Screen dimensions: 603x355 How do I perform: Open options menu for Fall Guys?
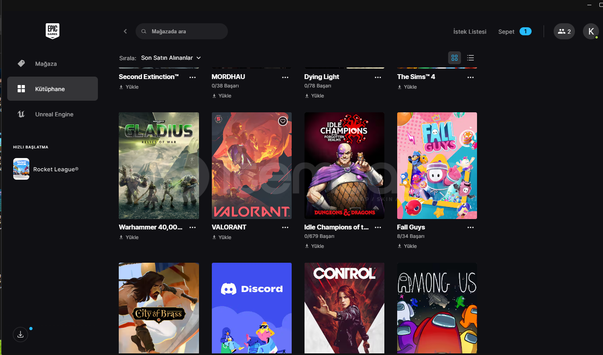pyautogui.click(x=471, y=227)
